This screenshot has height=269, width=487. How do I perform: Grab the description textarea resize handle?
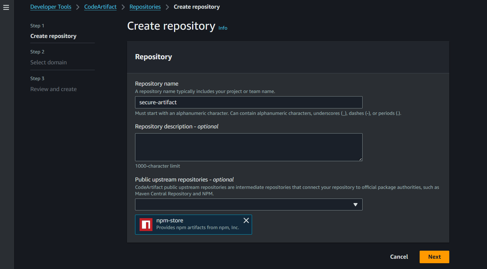pyautogui.click(x=360, y=159)
